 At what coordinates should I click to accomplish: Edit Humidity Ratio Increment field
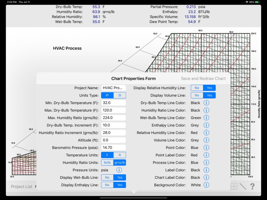coord(114,133)
